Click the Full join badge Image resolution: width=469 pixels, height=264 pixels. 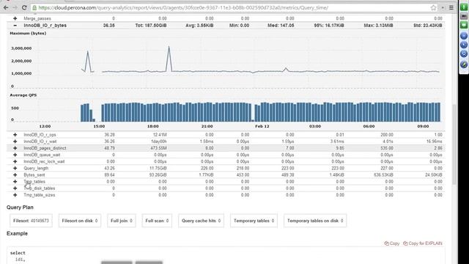pyautogui.click(x=122, y=221)
